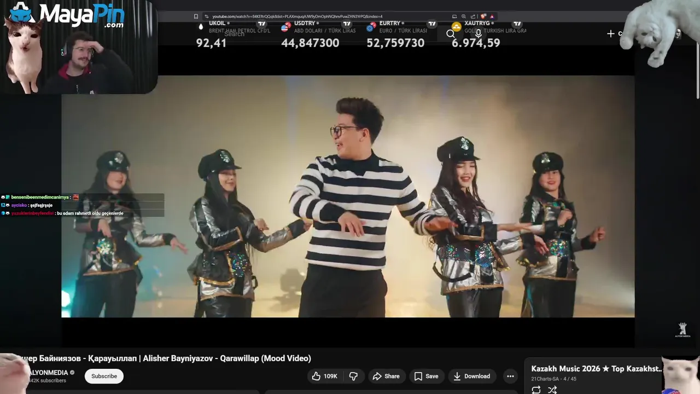Download the video
This screenshot has height=394, width=700.
(471, 376)
